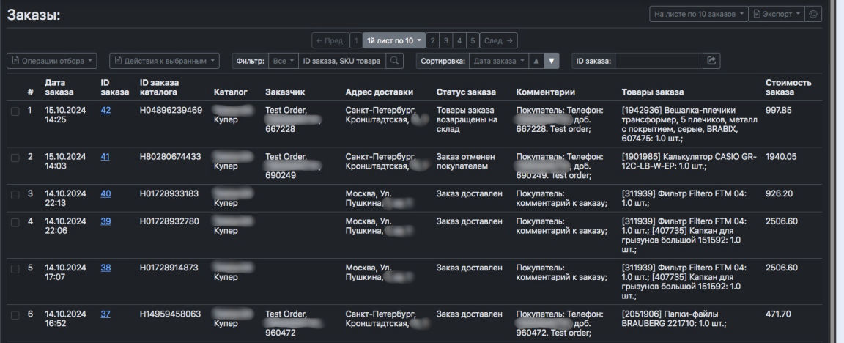Open order ID 39 link
This screenshot has width=844, height=343.
pos(105,222)
